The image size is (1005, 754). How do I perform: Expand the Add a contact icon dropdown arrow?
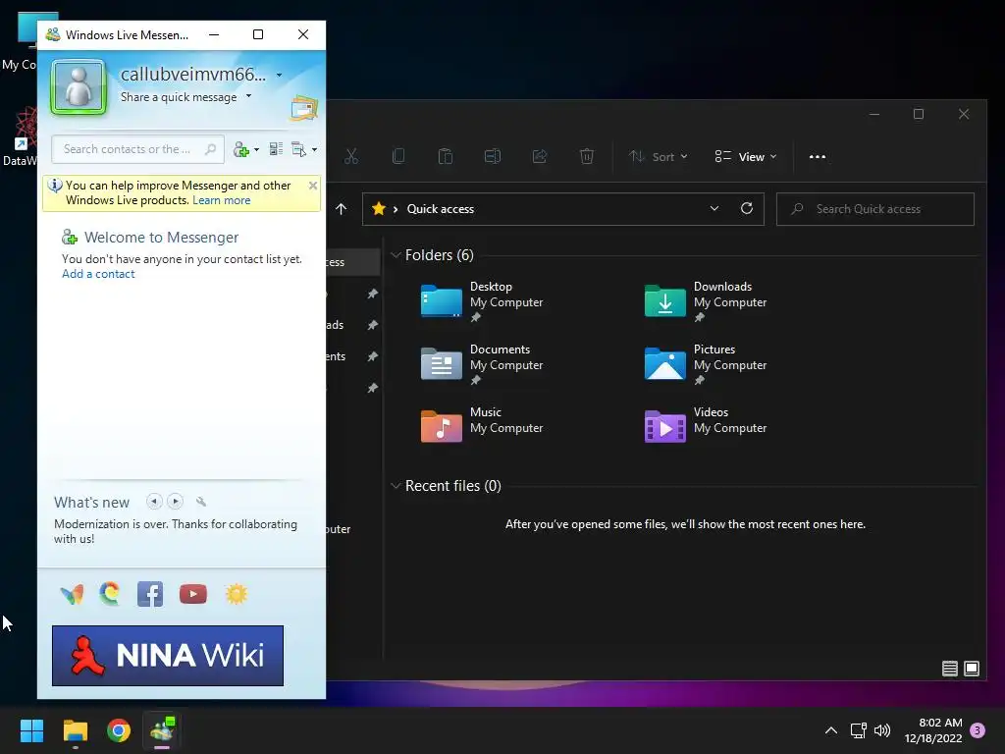coord(256,149)
